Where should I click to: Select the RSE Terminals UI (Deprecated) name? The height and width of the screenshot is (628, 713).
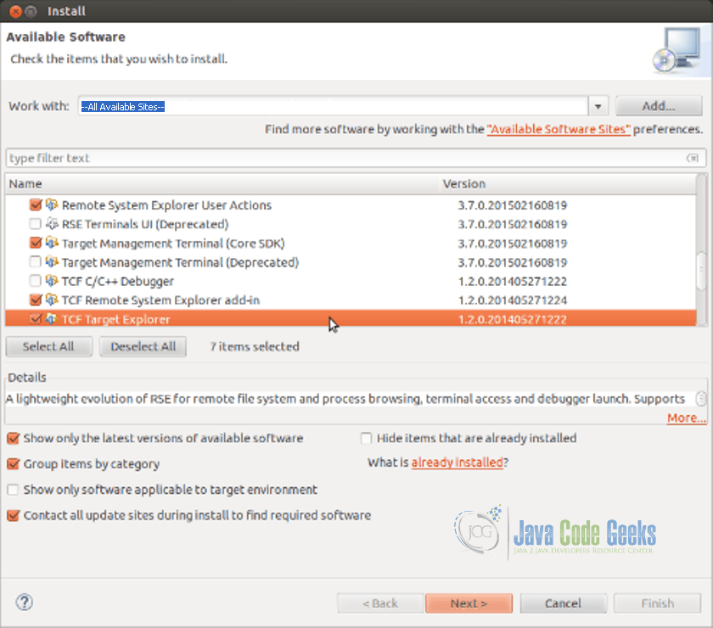[145, 224]
